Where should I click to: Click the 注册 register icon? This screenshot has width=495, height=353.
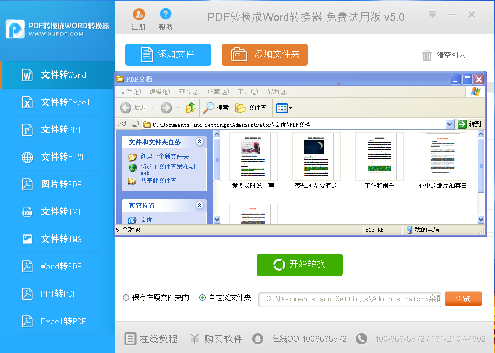pos(139,14)
